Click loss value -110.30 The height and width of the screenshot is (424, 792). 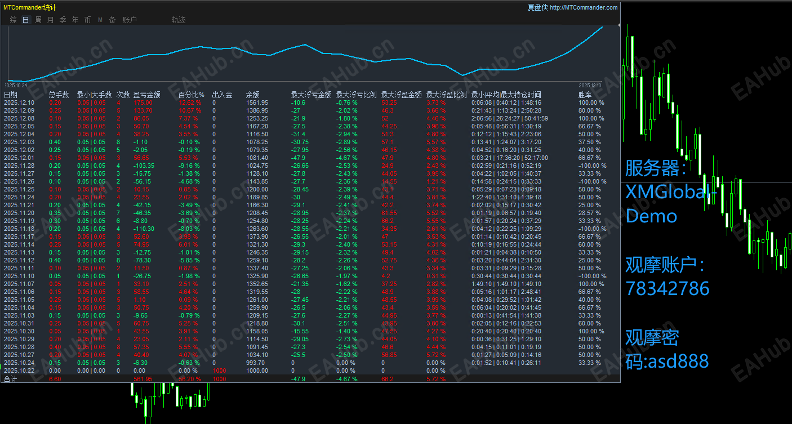point(144,229)
